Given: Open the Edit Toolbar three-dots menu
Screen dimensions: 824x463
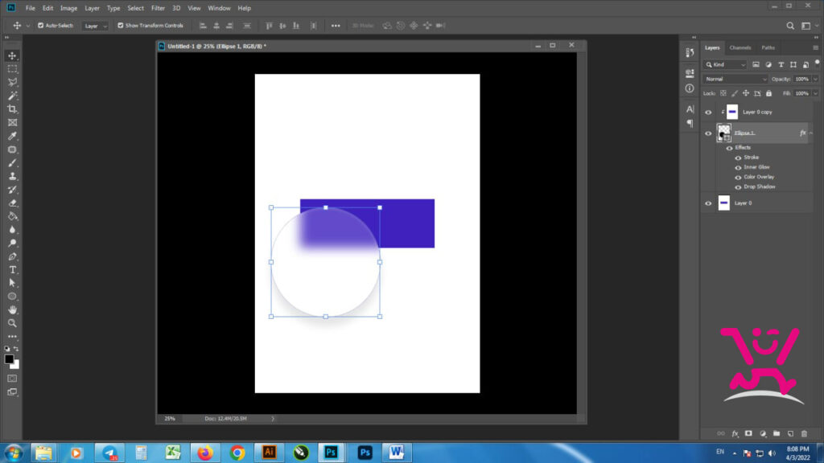Looking at the screenshot, I should (12, 337).
